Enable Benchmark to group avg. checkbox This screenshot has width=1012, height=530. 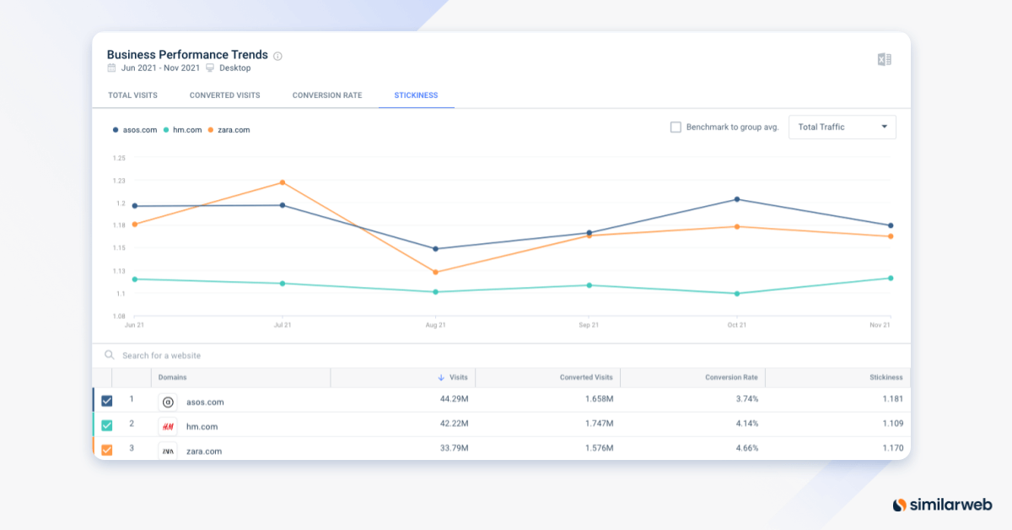tap(676, 127)
